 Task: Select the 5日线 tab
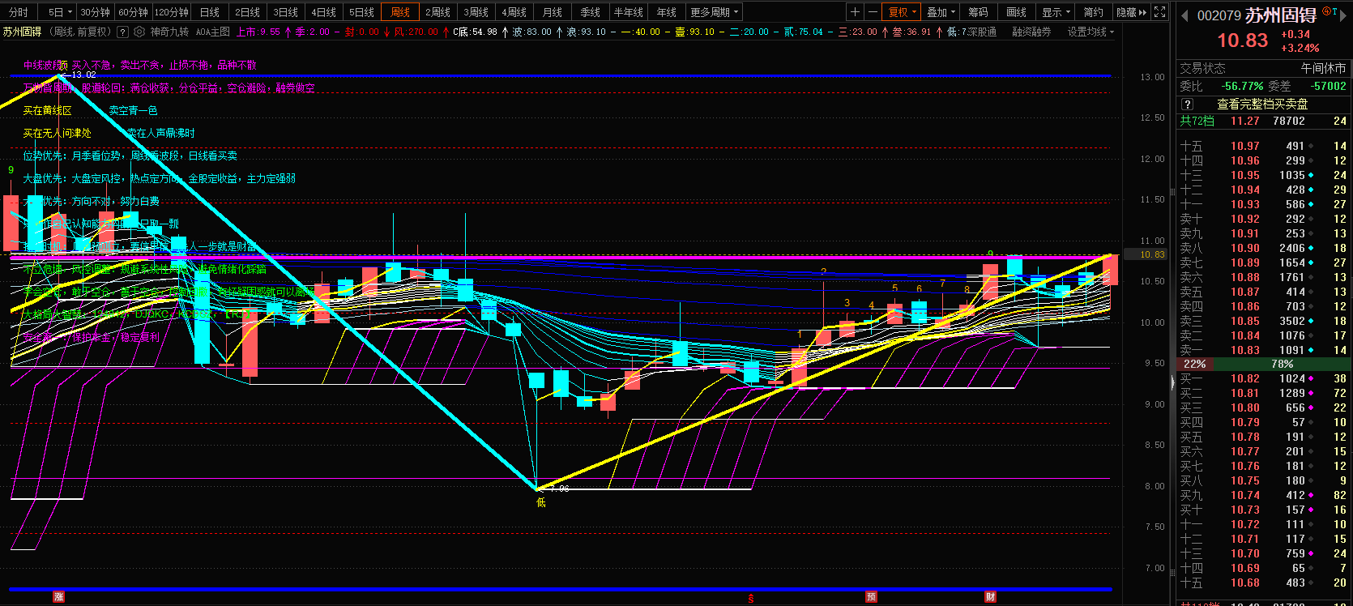(x=361, y=12)
